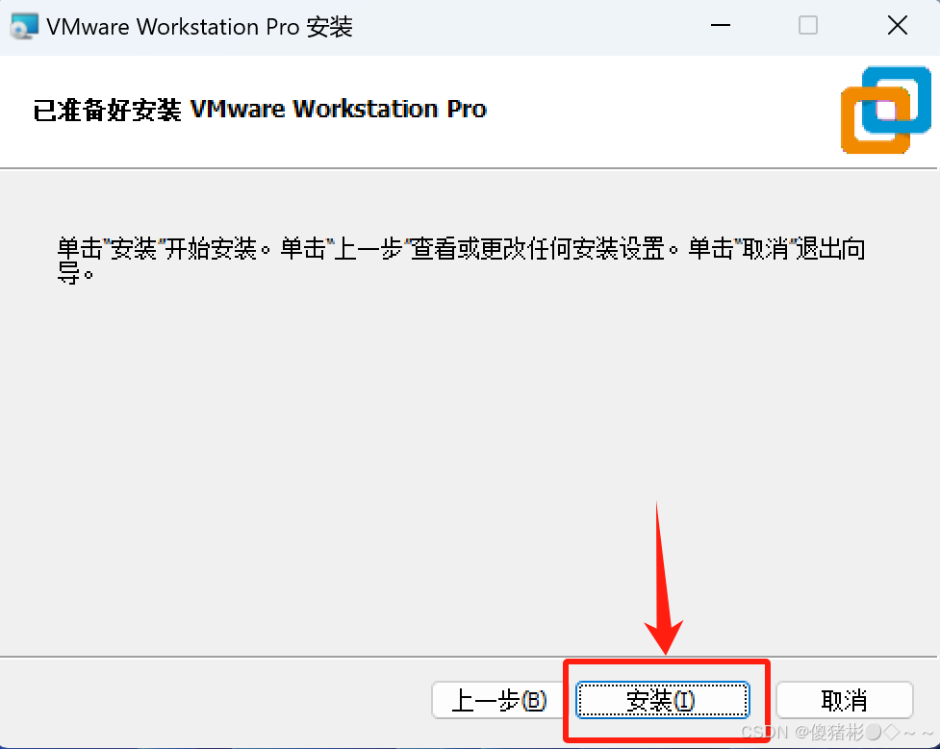The height and width of the screenshot is (749, 940).
Task: Click the red arrow annotation
Action: tap(663, 578)
